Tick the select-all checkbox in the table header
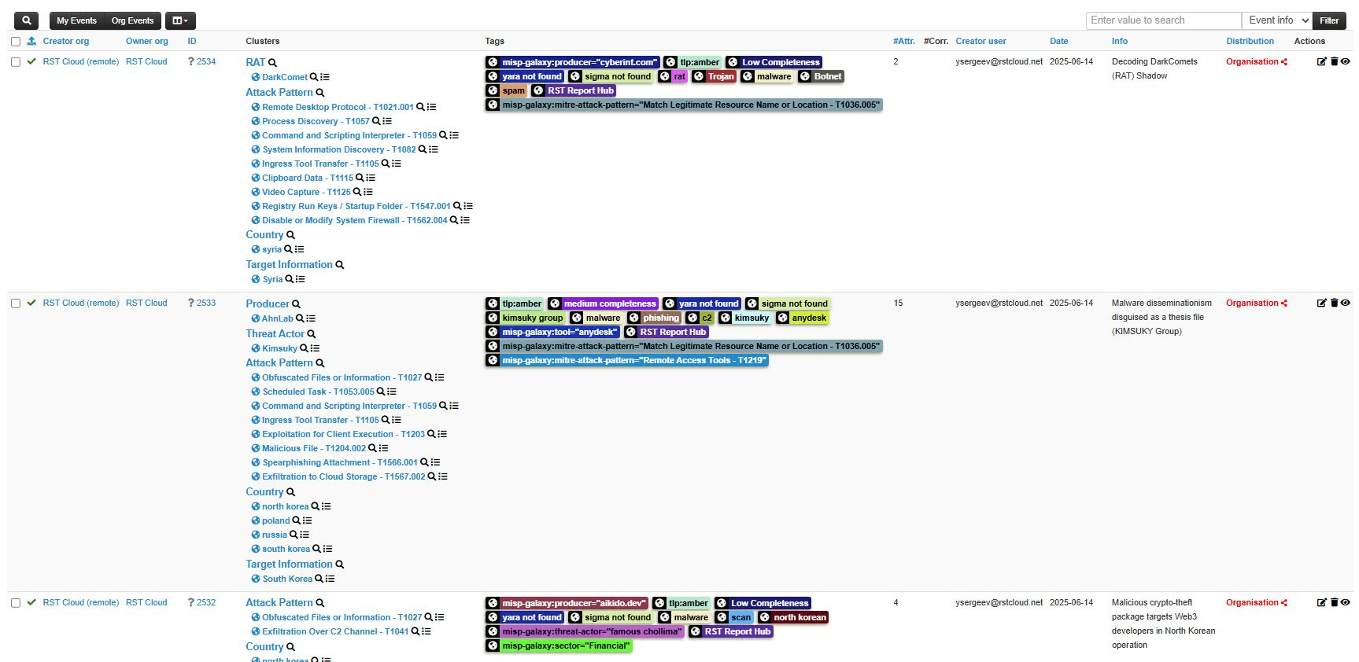Viewport: 1359px width, 662px height. click(15, 41)
